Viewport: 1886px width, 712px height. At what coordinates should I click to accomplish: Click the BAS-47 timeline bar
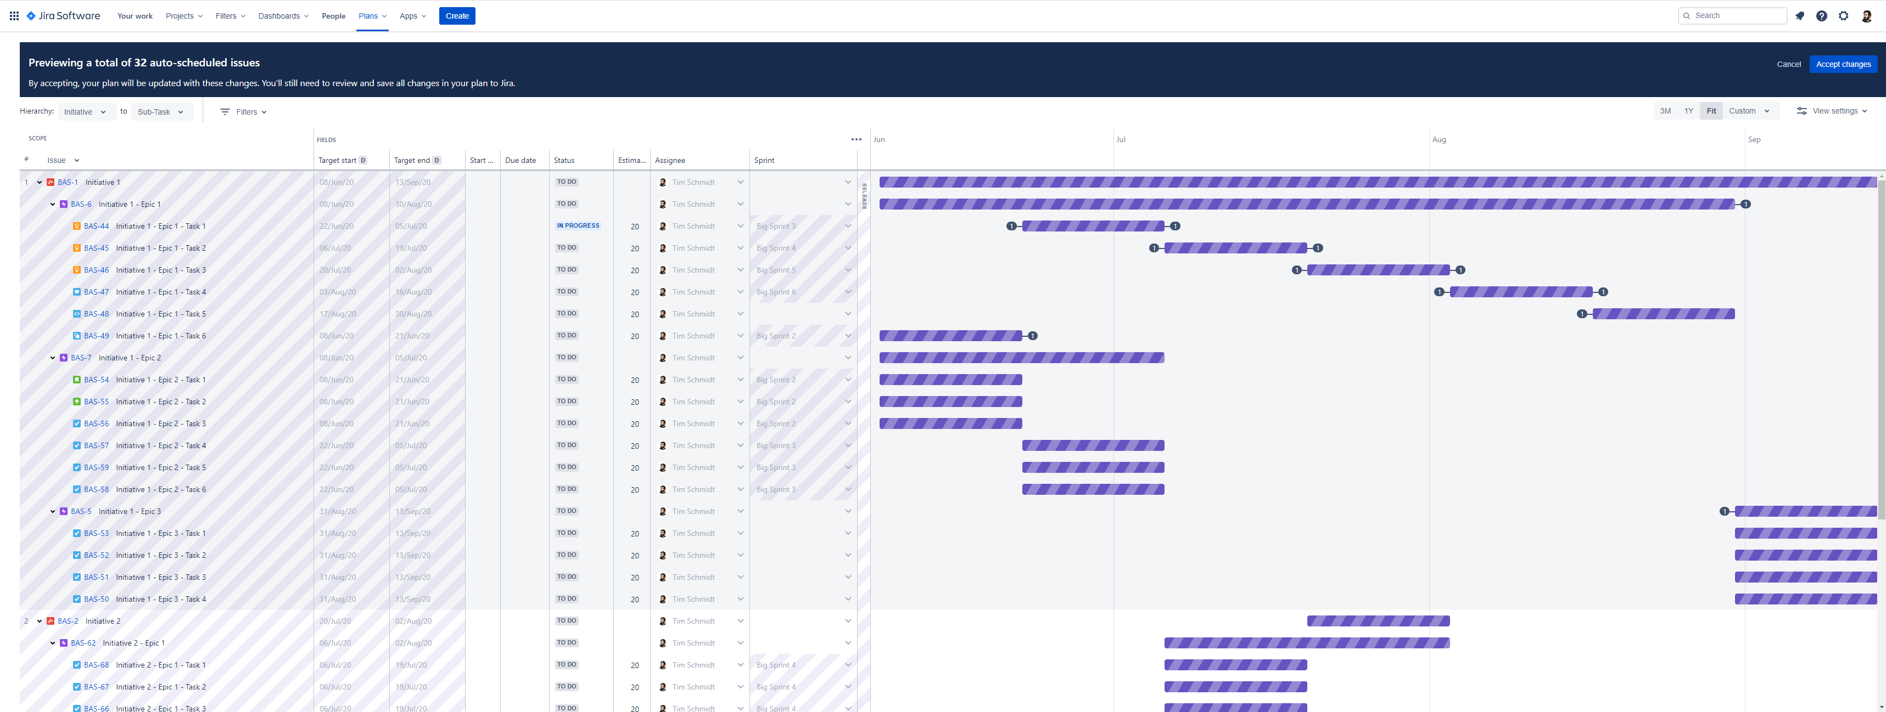click(1521, 292)
